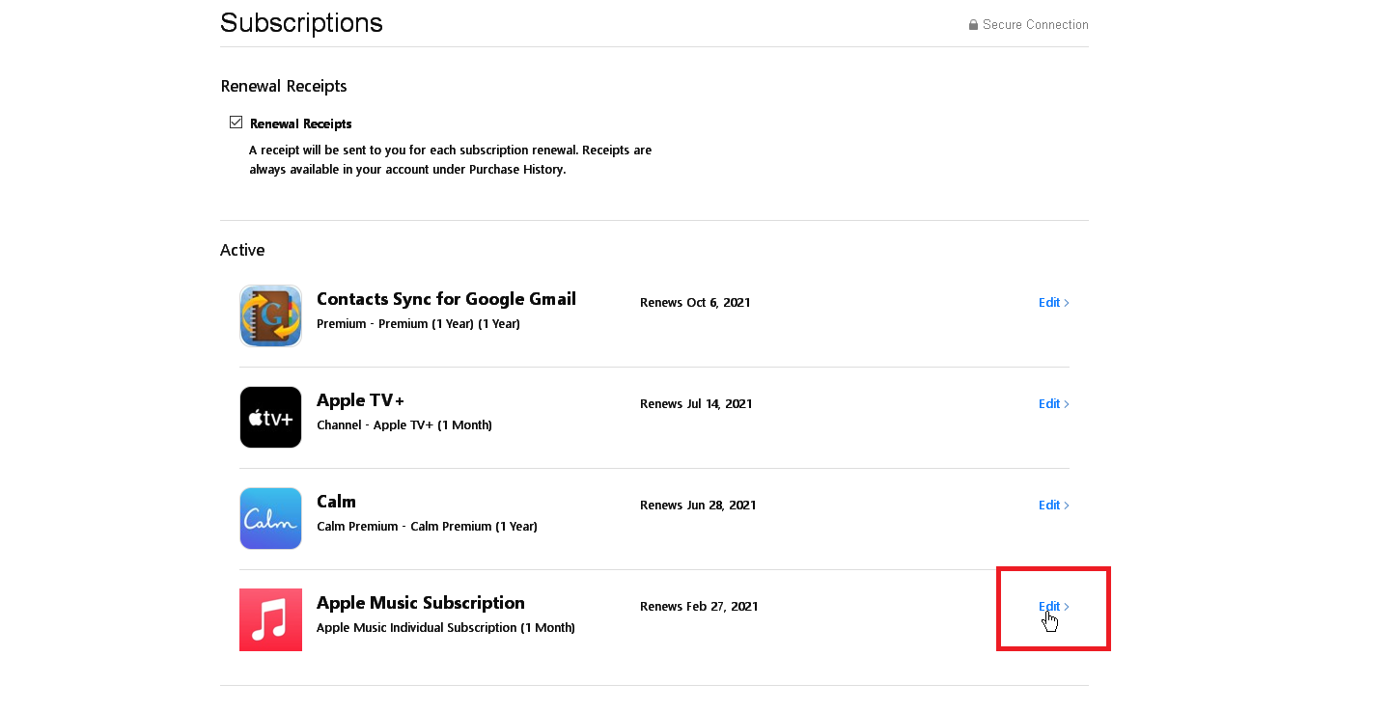The height and width of the screenshot is (711, 1391).
Task: Edit the Contacts Sync for Google Gmail subscription
Action: coord(1054,302)
